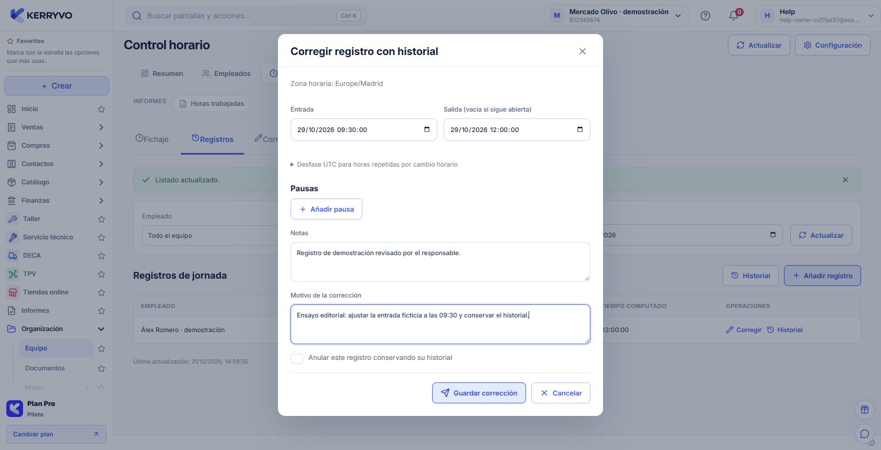The height and width of the screenshot is (450, 881).
Task: Expand the Ventas submenu
Action: pos(101,127)
